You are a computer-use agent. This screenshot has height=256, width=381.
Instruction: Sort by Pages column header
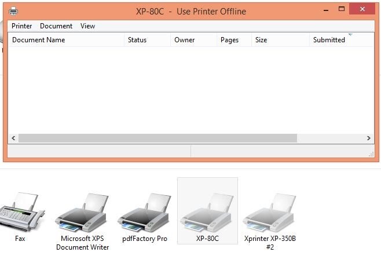pyautogui.click(x=234, y=40)
